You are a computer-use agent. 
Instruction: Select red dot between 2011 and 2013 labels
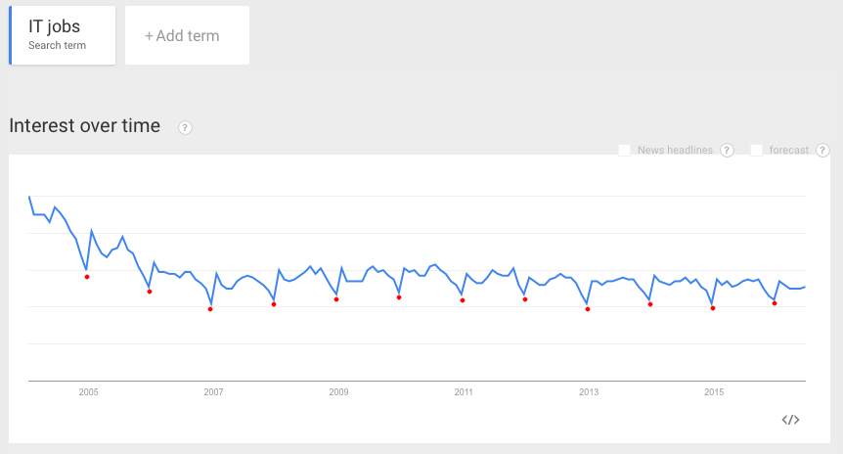coord(525,299)
